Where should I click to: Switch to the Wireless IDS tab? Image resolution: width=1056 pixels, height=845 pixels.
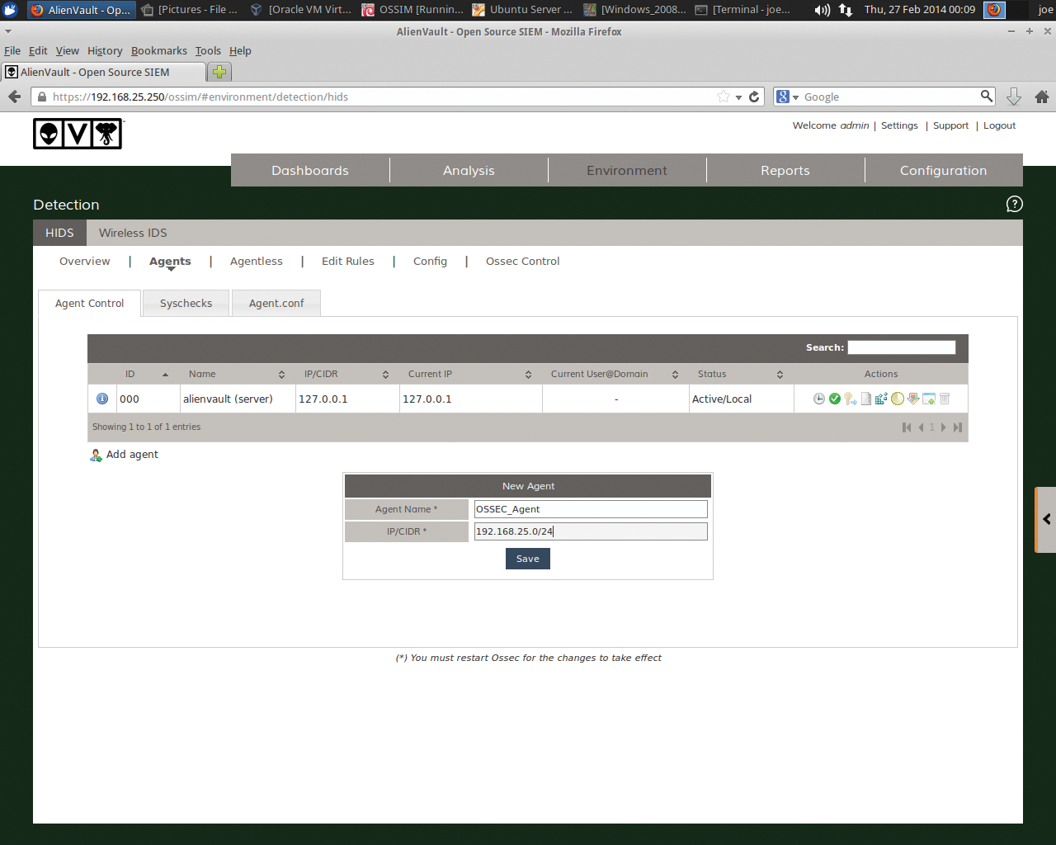pos(133,233)
